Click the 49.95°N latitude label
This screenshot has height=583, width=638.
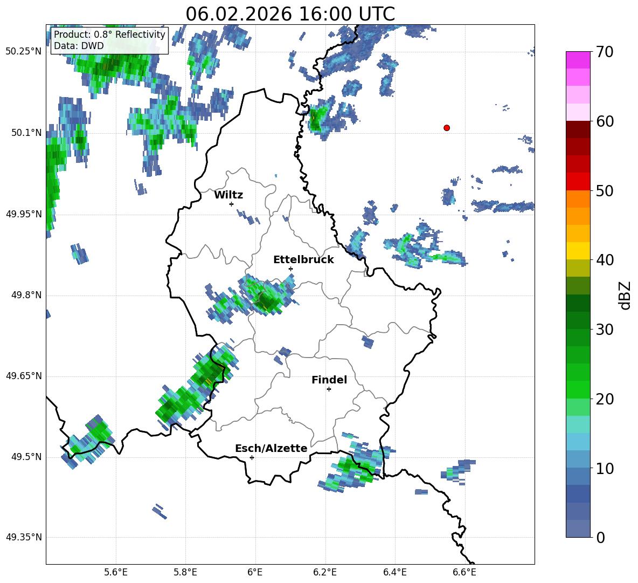click(23, 214)
